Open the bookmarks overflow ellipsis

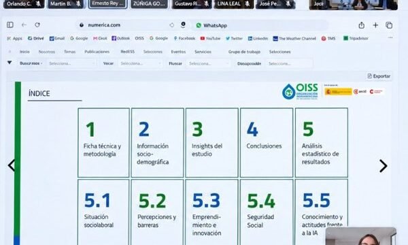point(390,37)
